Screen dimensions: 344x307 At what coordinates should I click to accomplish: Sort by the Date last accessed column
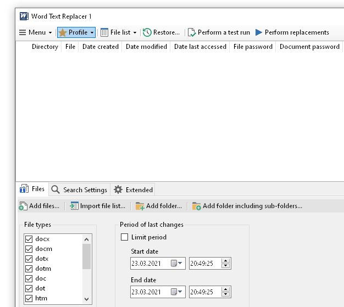[x=200, y=47]
